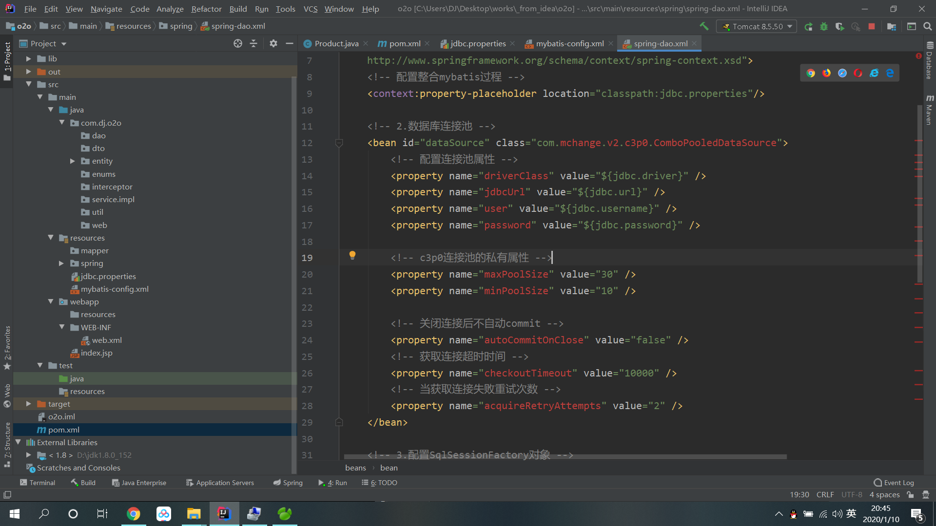Click 'beans' in XML breadcrumb
This screenshot has height=526, width=936.
[355, 468]
